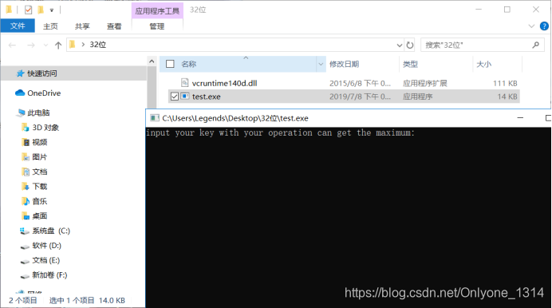Image resolution: width=552 pixels, height=308 pixels.
Task: Click the quick access toolbar new folder icon
Action: (x=41, y=10)
